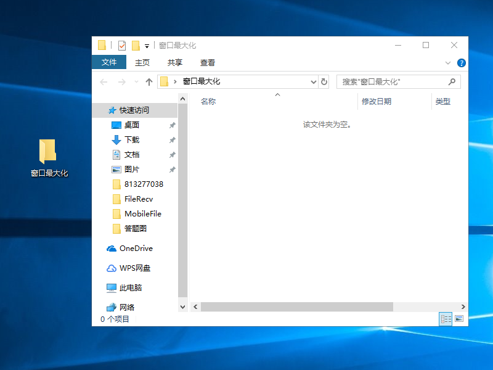Click the blue Help question mark icon
Image resolution: width=493 pixels, height=370 pixels.
point(462,63)
